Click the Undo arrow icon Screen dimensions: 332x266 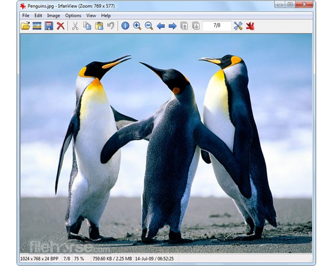pyautogui.click(x=110, y=26)
